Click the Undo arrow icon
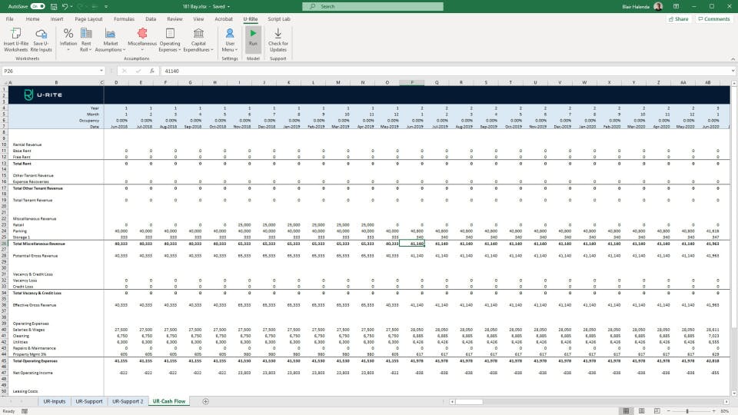 (x=65, y=7)
